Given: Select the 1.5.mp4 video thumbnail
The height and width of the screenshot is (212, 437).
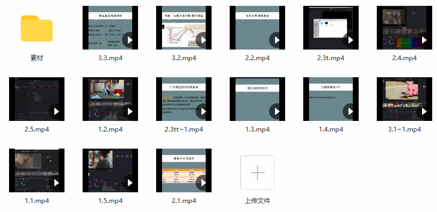Looking at the screenshot, I should coord(110,170).
